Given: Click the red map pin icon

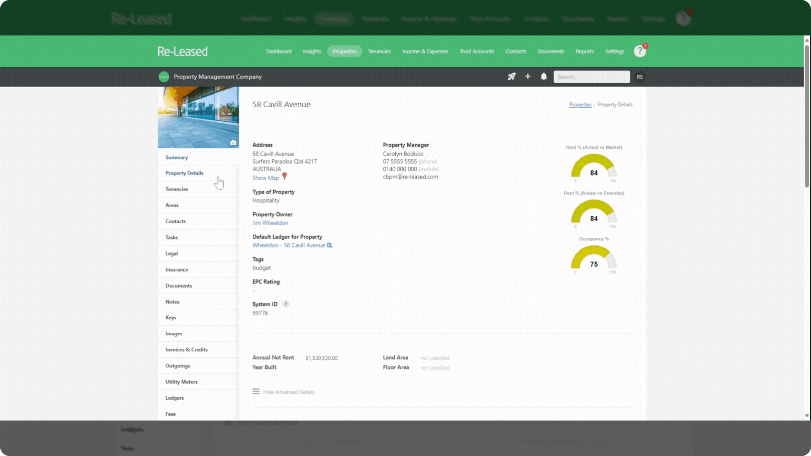Looking at the screenshot, I should click(x=284, y=176).
